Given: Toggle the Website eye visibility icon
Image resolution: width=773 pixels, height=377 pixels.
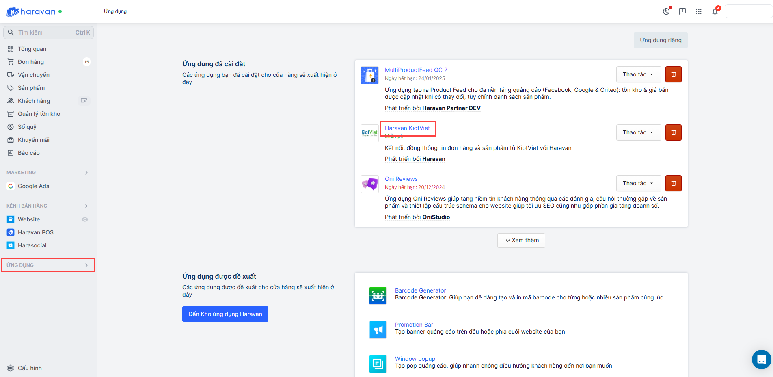Looking at the screenshot, I should (x=85, y=219).
